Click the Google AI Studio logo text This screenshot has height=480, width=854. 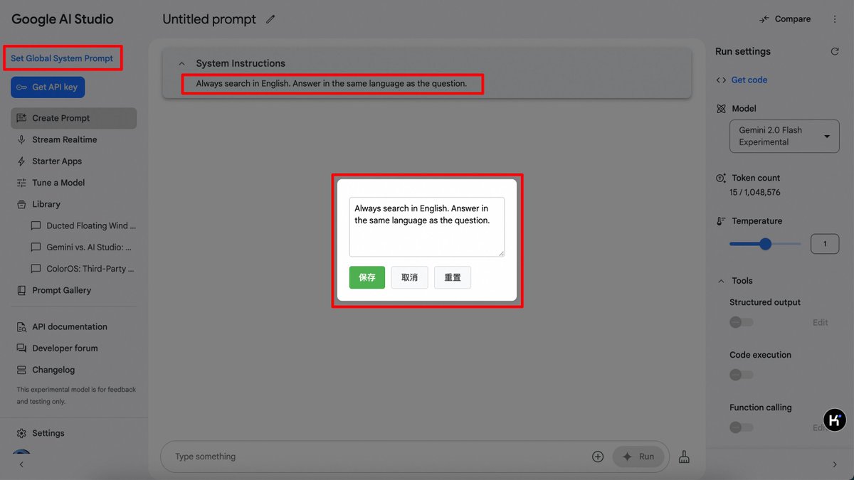tap(63, 19)
